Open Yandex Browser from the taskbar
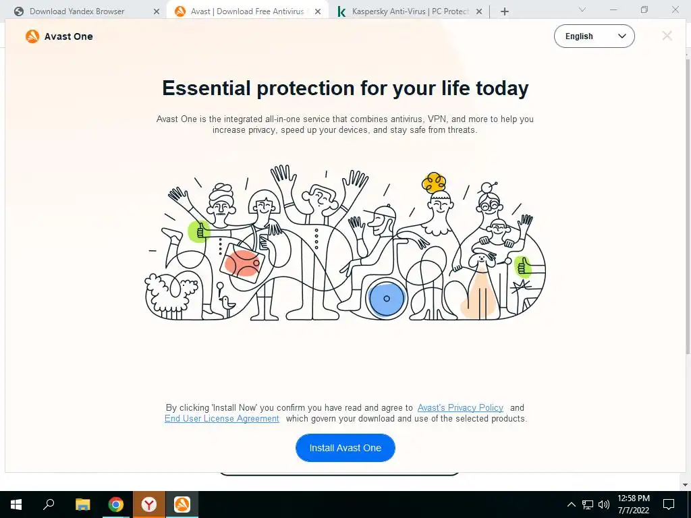This screenshot has width=691, height=518. (x=149, y=504)
